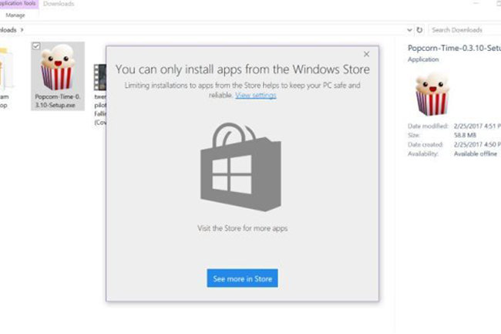Click the video file thumbnail behind the dialog
Viewport: 501px width, 334px height.
(99, 76)
